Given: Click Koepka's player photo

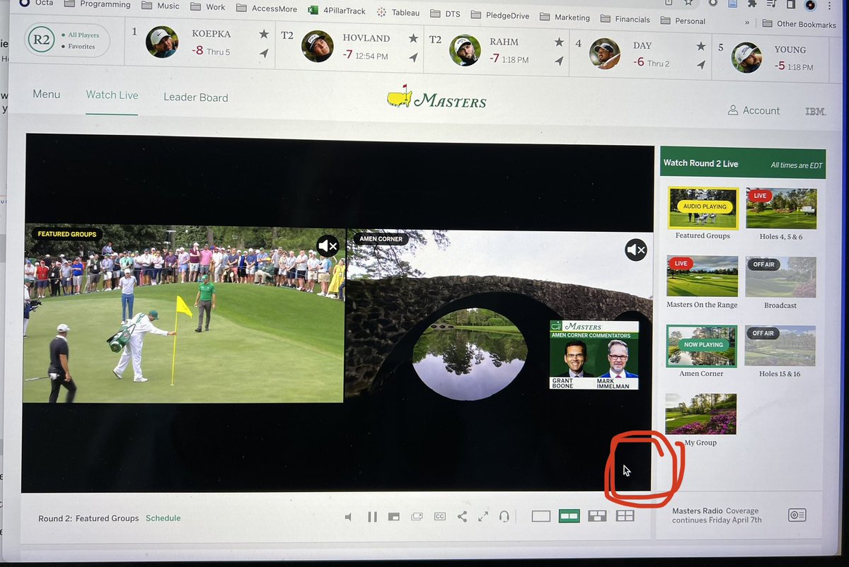Looking at the screenshot, I should [162, 42].
